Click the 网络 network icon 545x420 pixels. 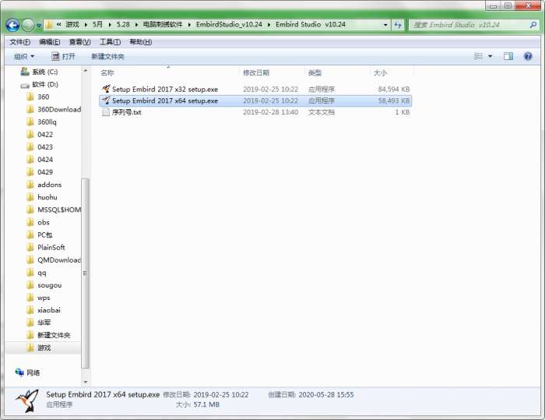(19, 372)
